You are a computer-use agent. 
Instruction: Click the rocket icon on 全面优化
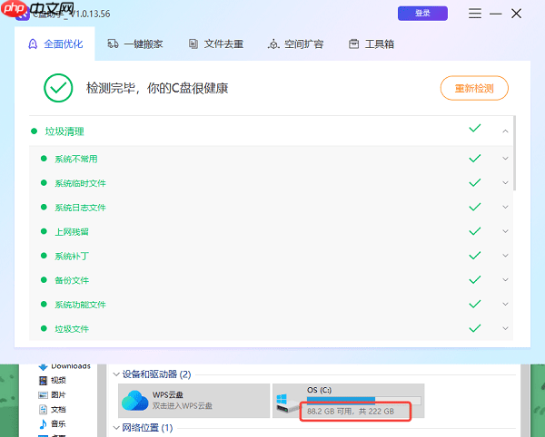33,44
